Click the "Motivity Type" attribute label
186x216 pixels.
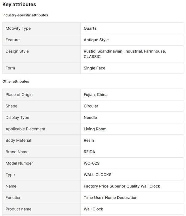(18, 28)
